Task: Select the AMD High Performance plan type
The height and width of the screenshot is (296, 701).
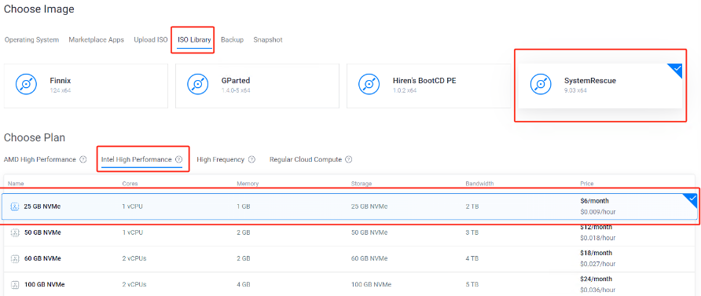Action: pyautogui.click(x=40, y=159)
